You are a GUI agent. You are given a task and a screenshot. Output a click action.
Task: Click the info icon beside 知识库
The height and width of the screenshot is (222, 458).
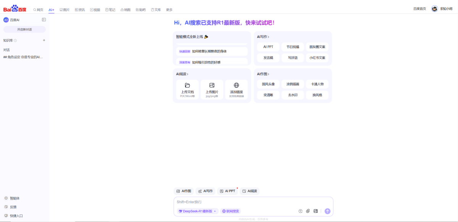coord(15,40)
